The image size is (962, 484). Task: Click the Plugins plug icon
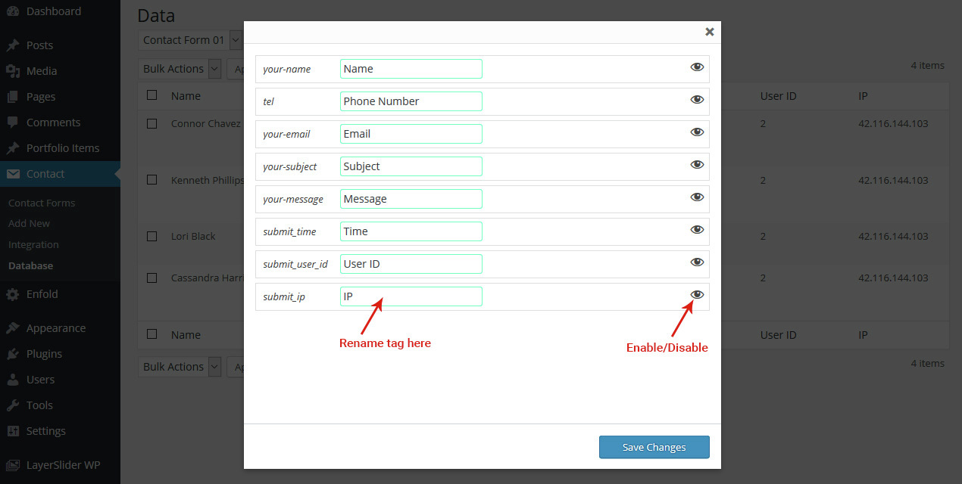tap(13, 354)
